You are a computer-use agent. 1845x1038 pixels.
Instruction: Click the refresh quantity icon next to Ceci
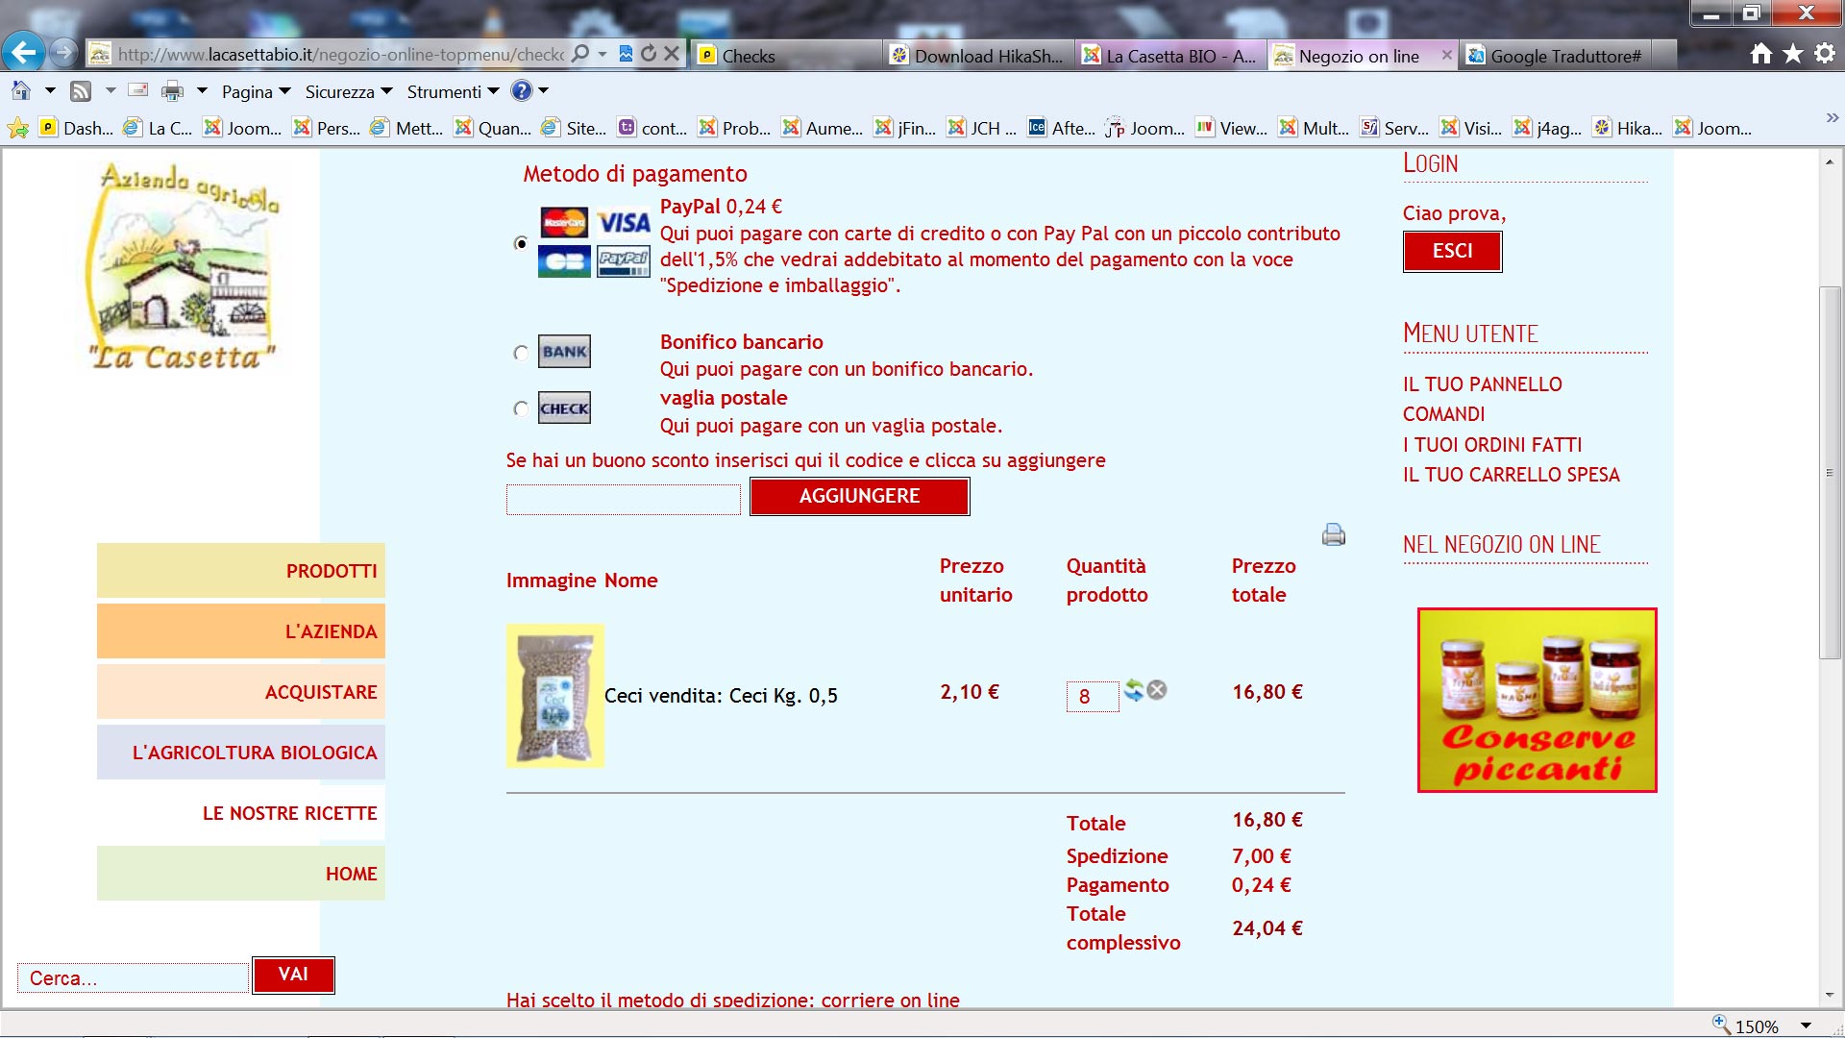point(1134,690)
